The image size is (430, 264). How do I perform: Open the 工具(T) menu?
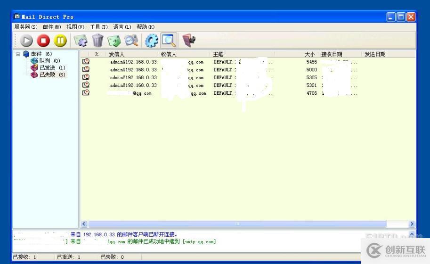tap(99, 27)
